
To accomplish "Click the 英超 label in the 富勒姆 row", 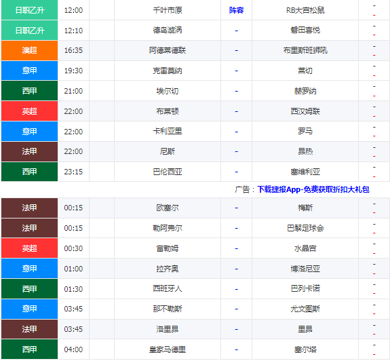I will tap(29, 248).
